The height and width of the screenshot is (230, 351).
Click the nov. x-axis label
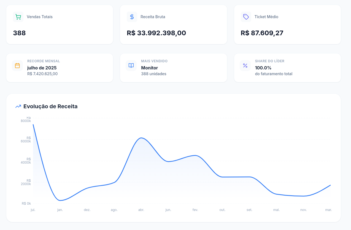click(303, 210)
